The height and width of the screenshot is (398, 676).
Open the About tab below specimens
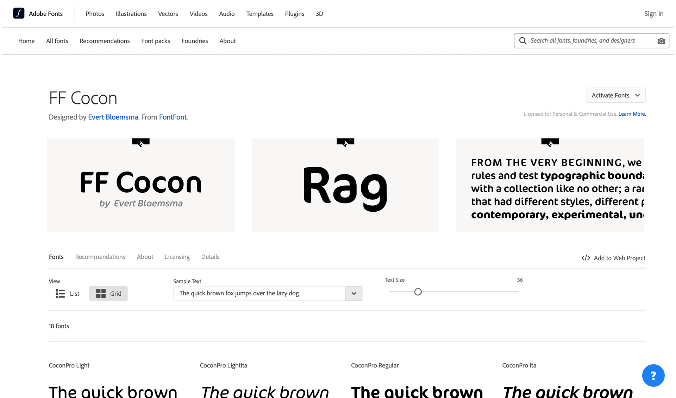(x=145, y=257)
